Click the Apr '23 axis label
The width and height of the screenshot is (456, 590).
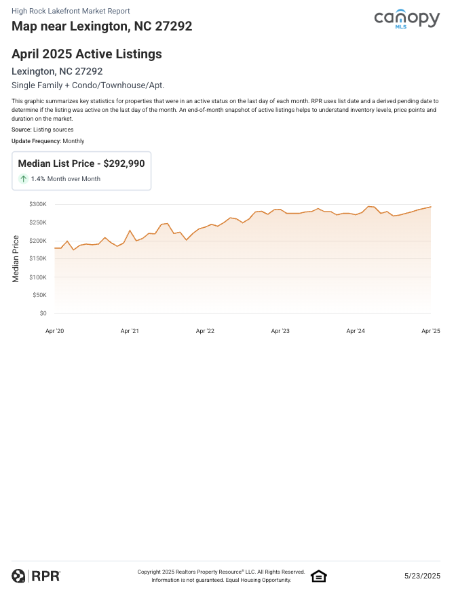tap(280, 331)
